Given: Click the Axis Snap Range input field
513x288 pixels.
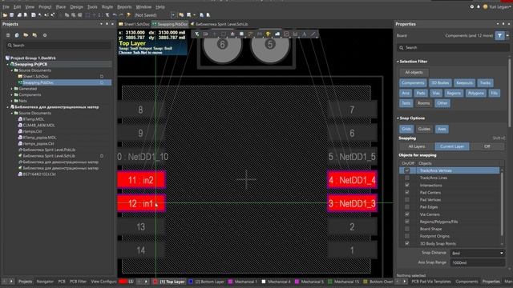Looking at the screenshot, I should pyautogui.click(x=478, y=262).
